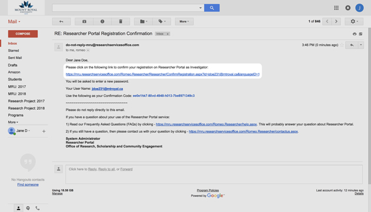This screenshot has height=212, width=371.
Task: Open account activity Details link
Action: click(x=359, y=194)
